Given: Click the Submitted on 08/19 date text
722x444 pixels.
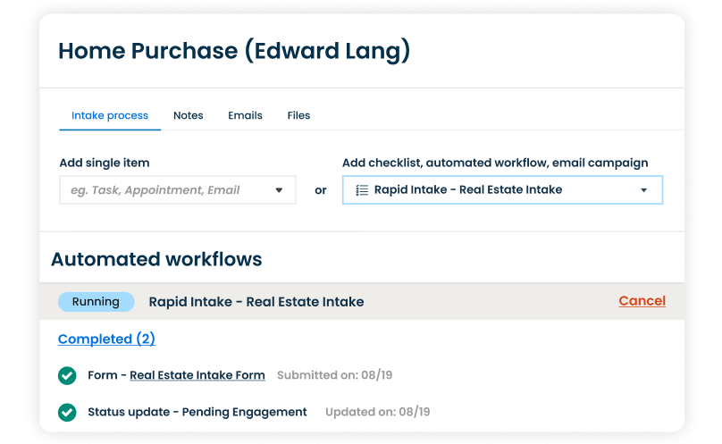Looking at the screenshot, I should coord(334,376).
